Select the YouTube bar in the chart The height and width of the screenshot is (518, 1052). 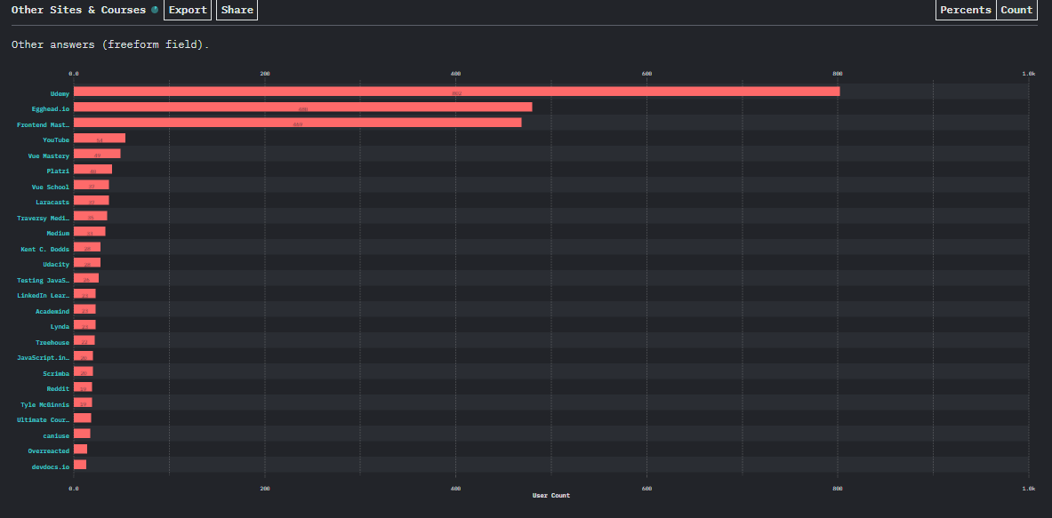pos(100,138)
